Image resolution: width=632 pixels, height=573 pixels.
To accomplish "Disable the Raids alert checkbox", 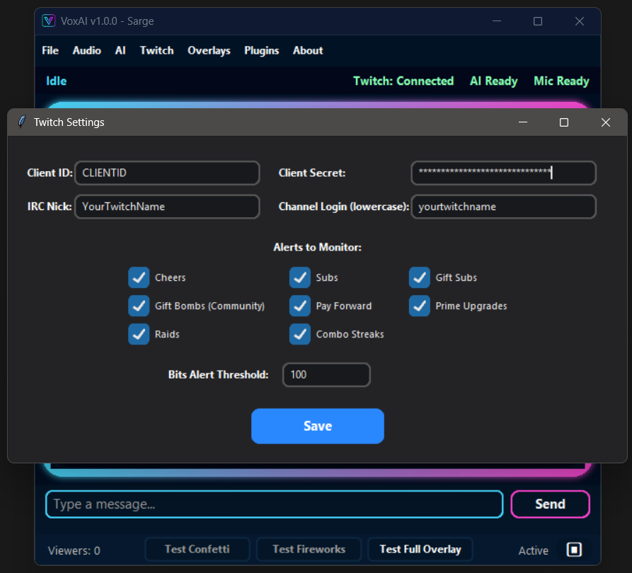I will pos(139,334).
